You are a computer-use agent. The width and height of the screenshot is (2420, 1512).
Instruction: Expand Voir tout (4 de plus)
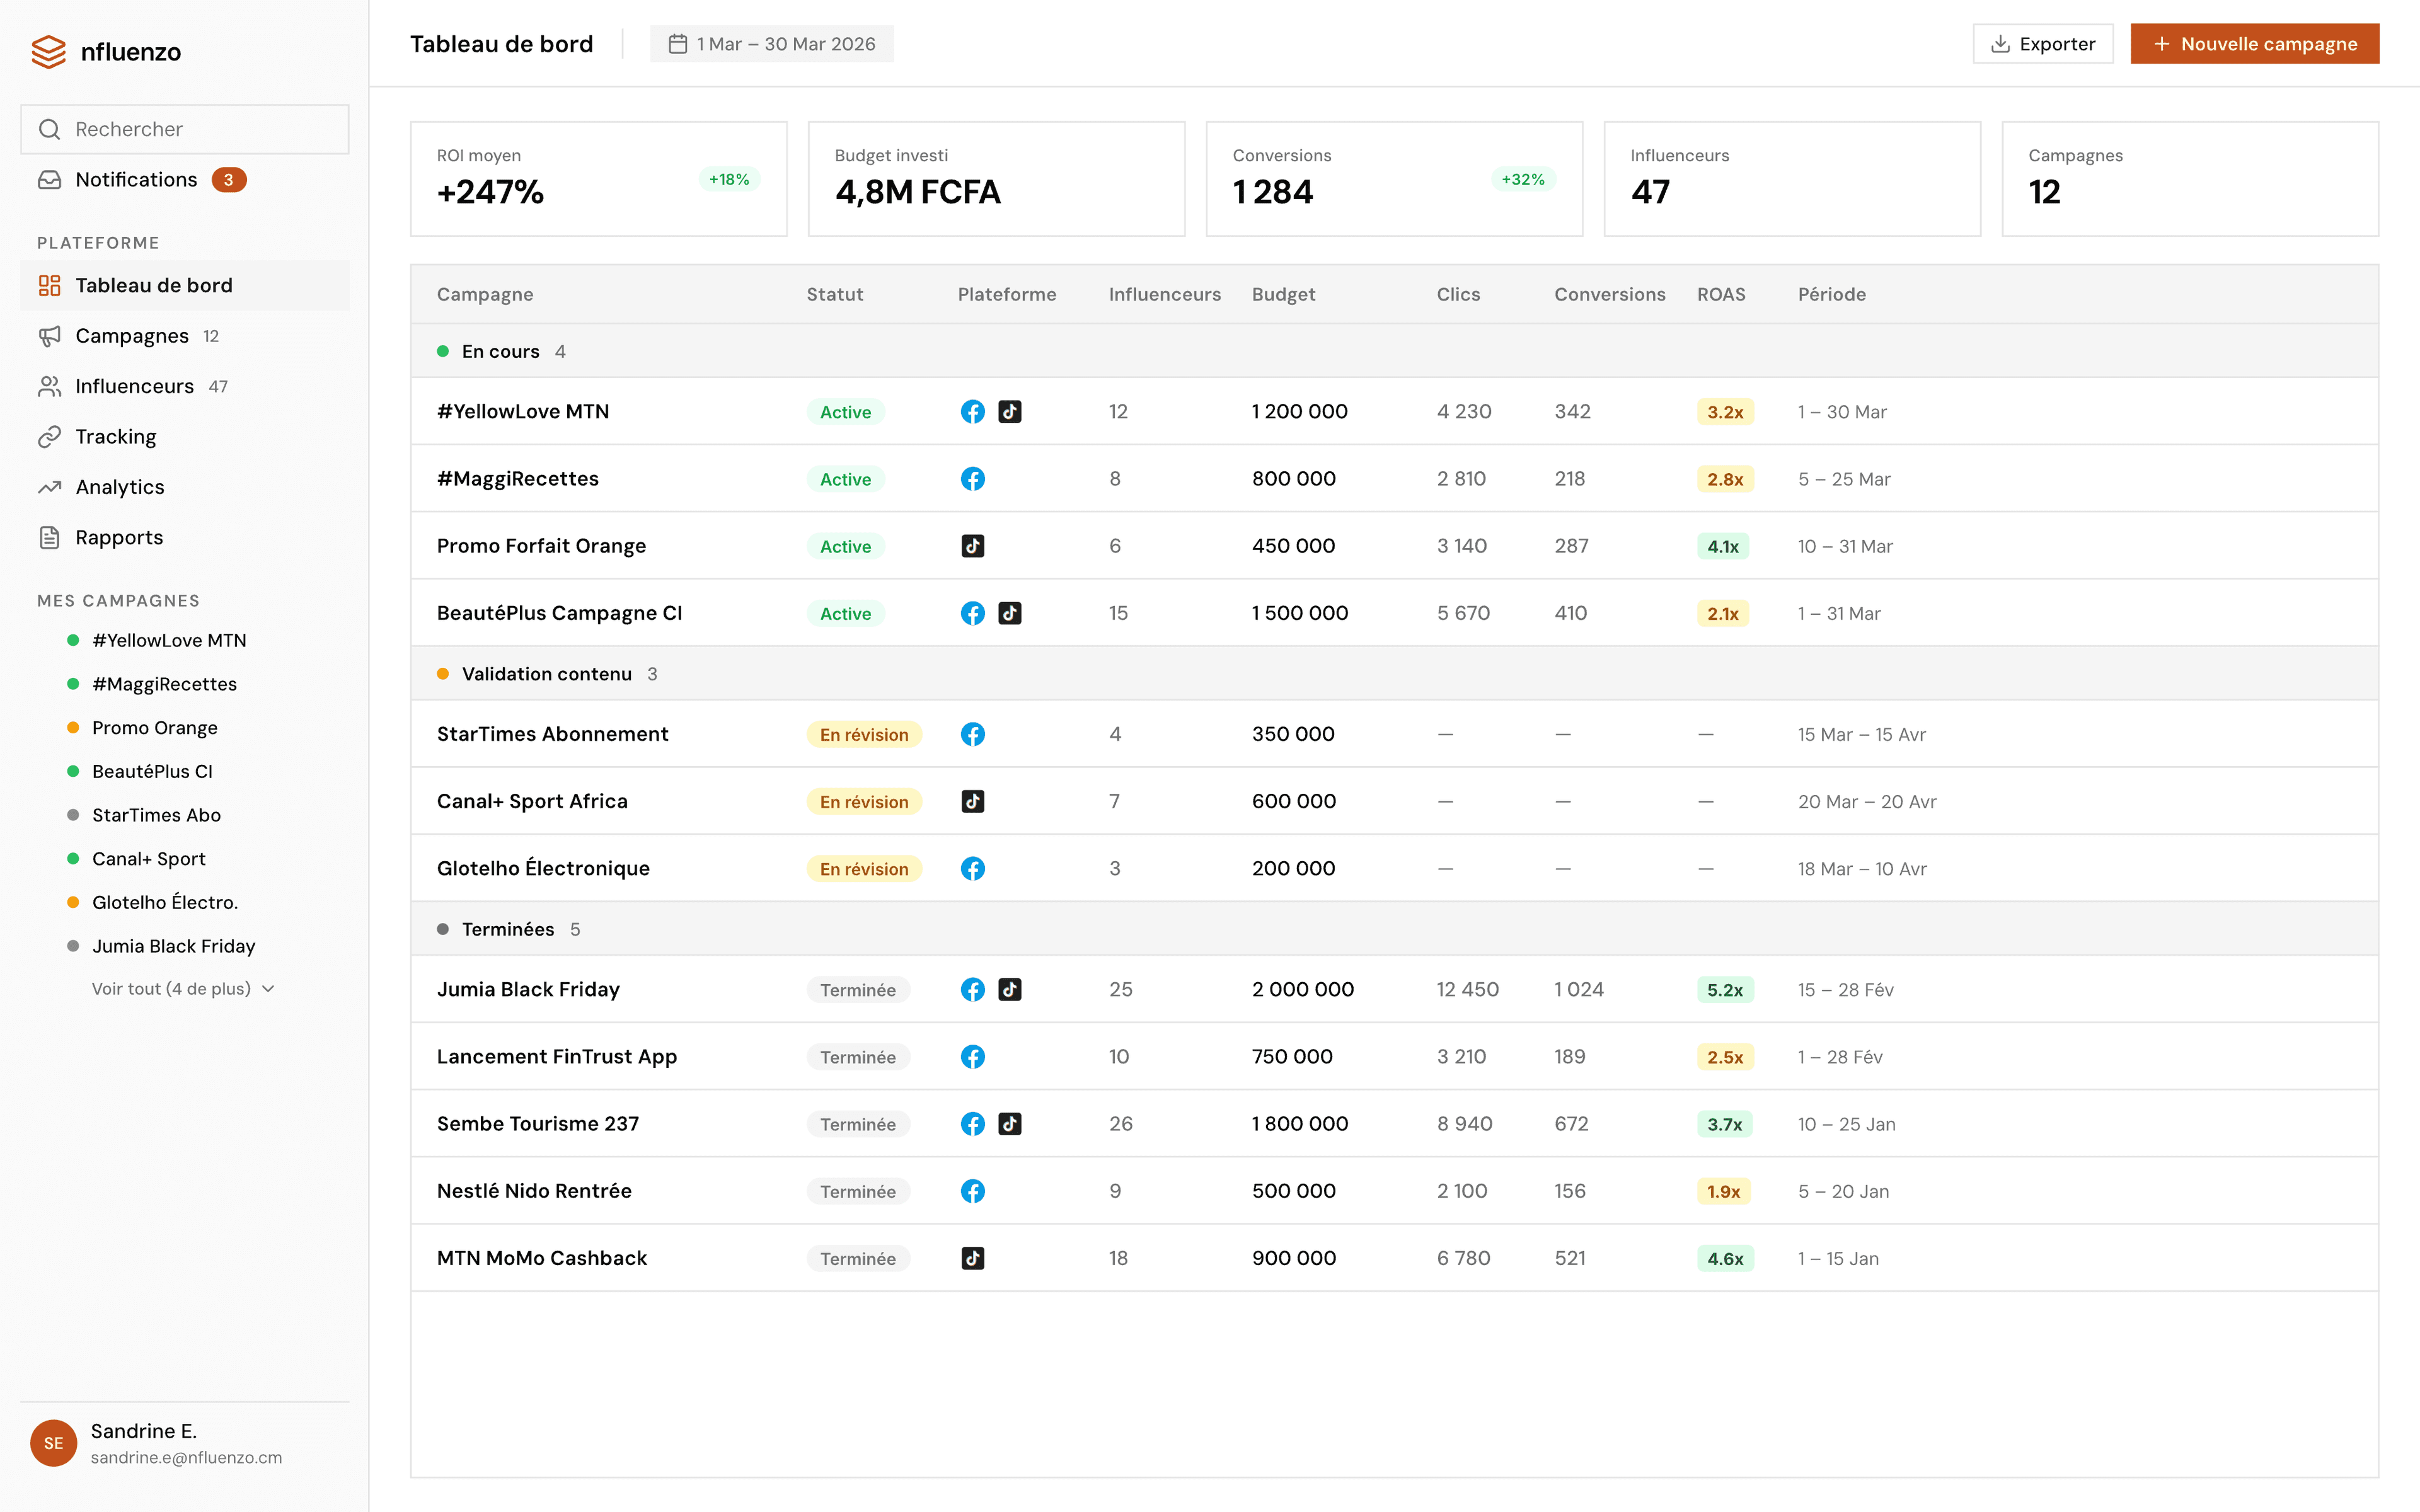pos(182,989)
